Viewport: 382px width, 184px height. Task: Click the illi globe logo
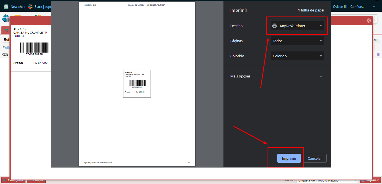pos(5,18)
